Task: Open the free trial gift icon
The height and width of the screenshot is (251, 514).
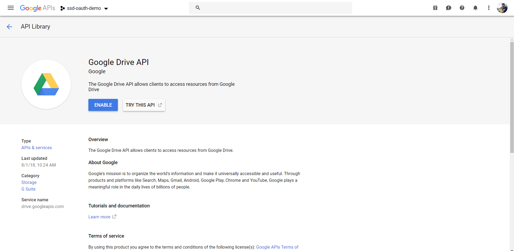Action: tap(435, 8)
